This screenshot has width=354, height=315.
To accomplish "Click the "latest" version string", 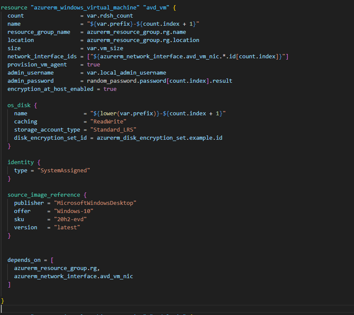I will [67, 227].
